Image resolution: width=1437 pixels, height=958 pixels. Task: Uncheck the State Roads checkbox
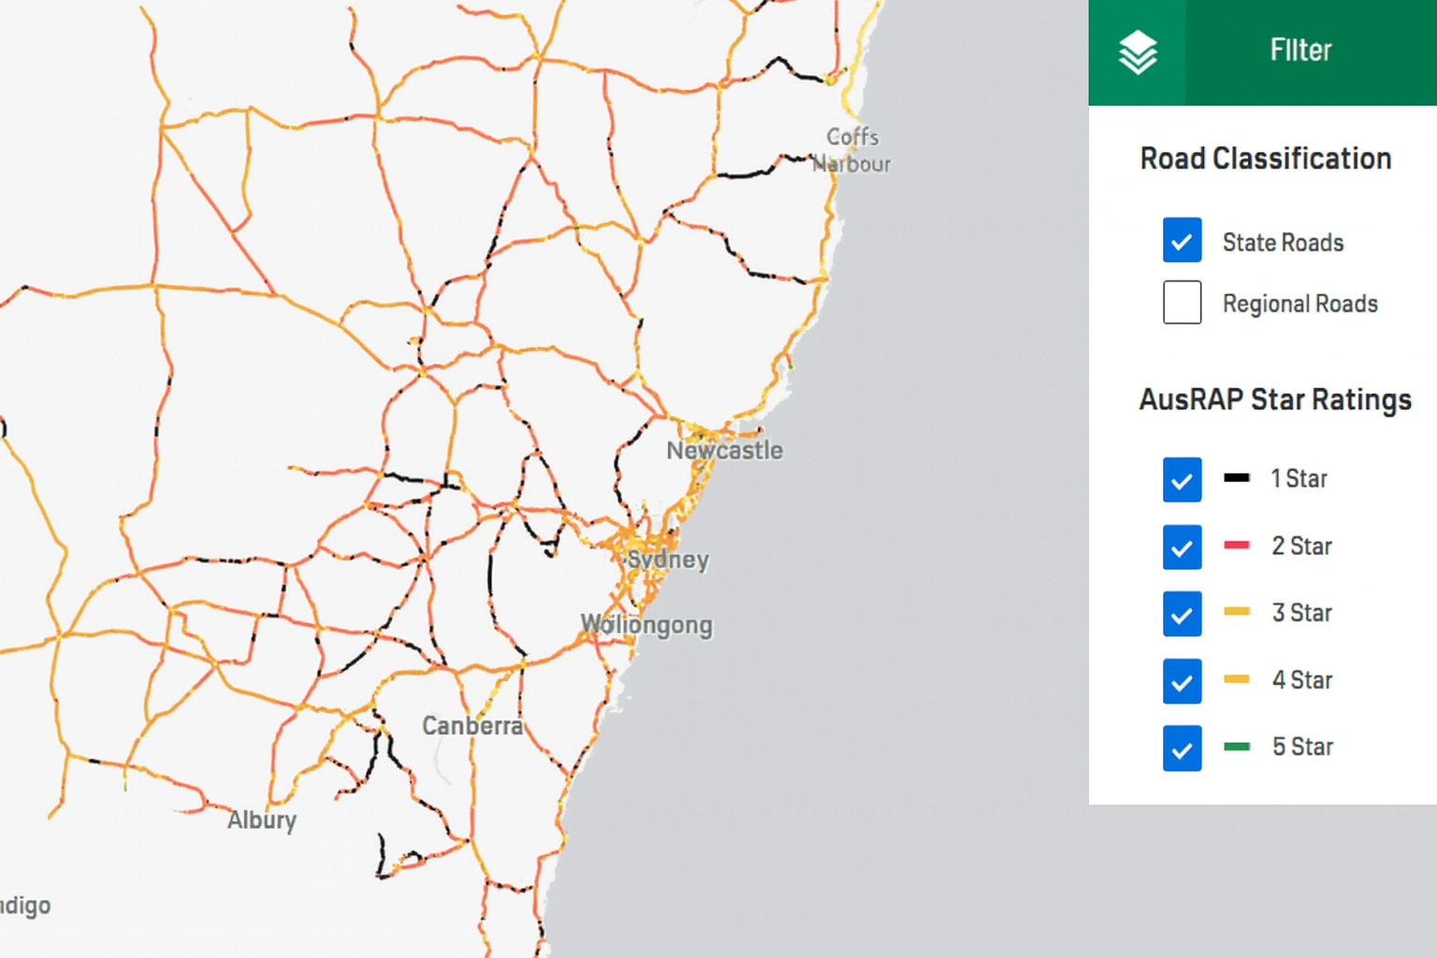coord(1182,240)
